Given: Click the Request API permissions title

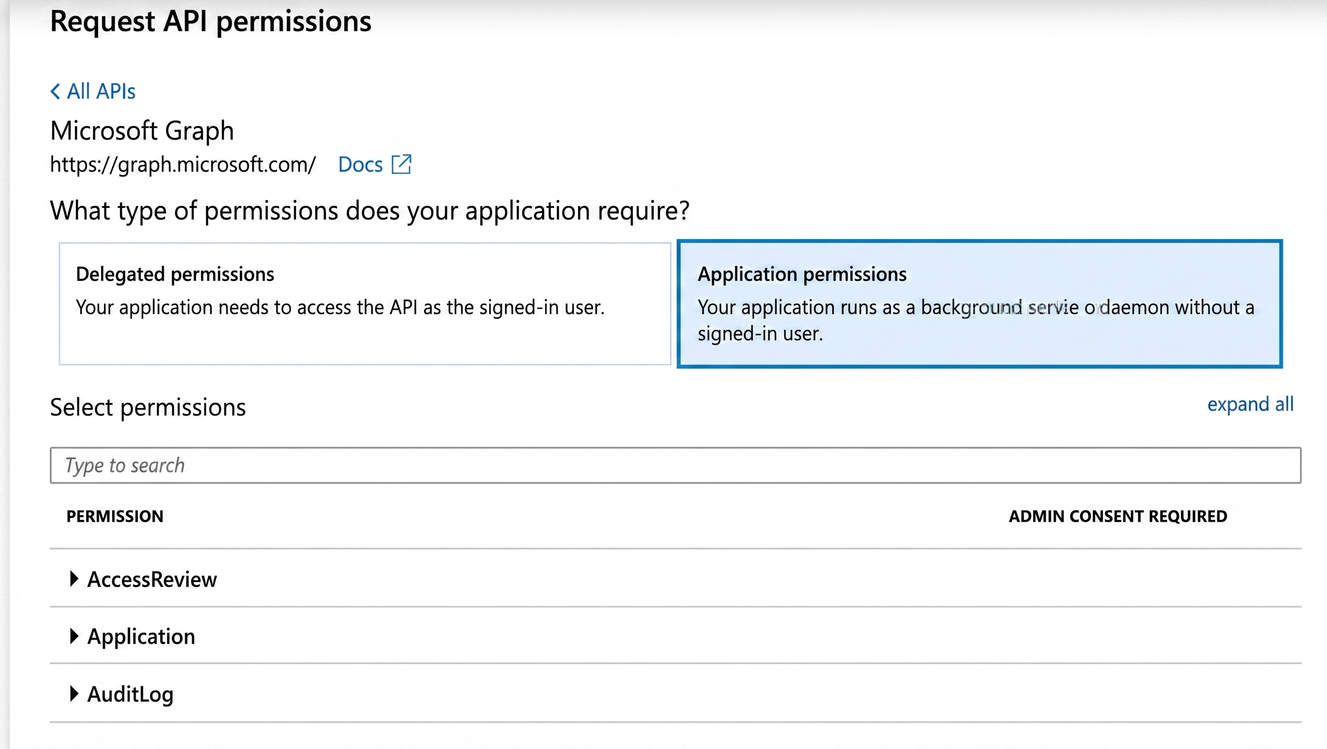Looking at the screenshot, I should [211, 21].
